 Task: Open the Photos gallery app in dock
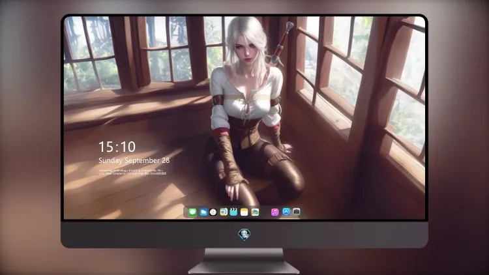click(255, 212)
